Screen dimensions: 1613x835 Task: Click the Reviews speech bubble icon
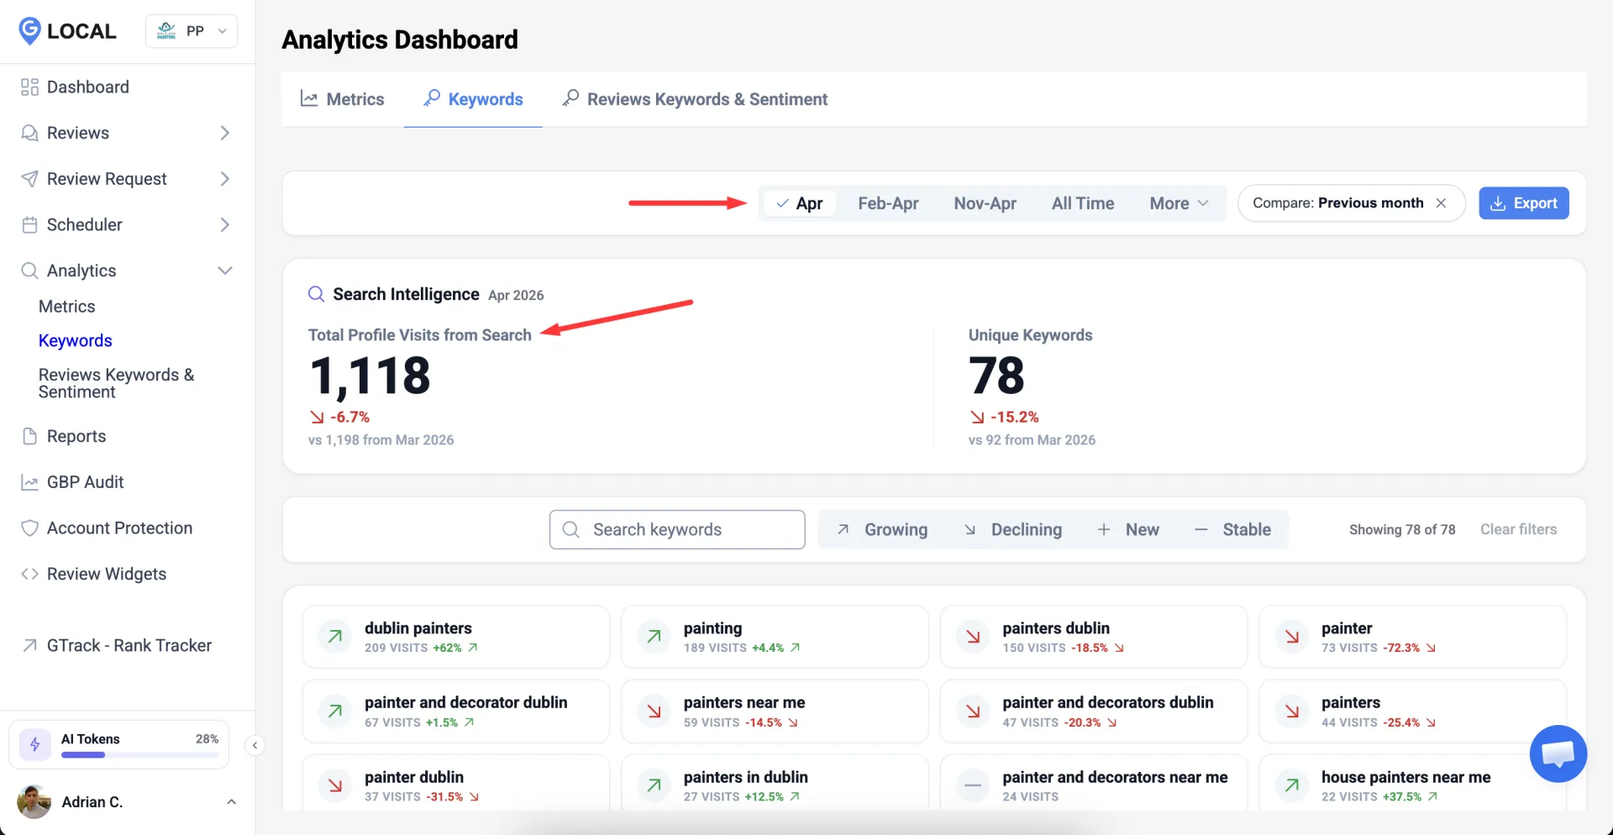[x=29, y=134]
